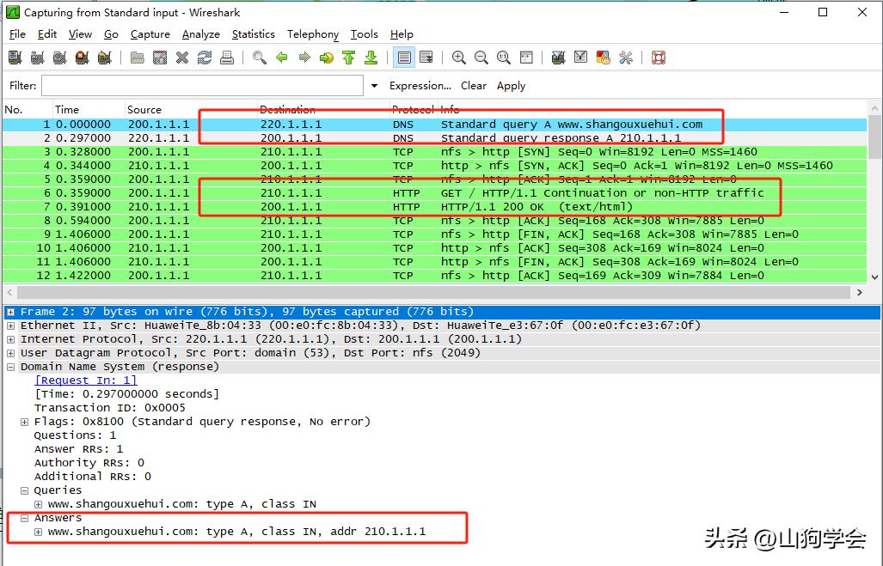Jump to the first packet
The image size is (883, 566).
348,58
